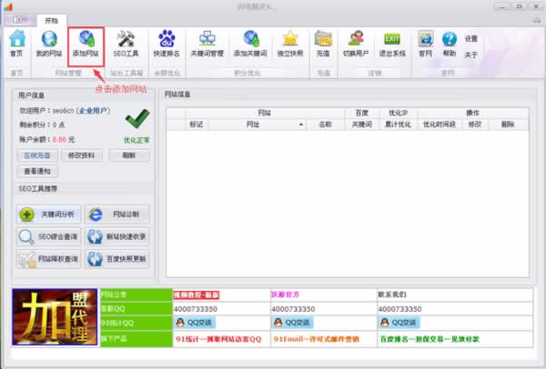
Task: Open 我的网站 from the toolbar
Action: click(x=48, y=43)
